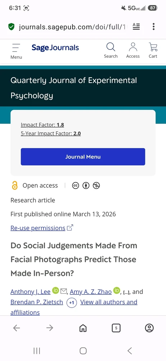The image size is (166, 361).
Task: Open Amy A. Z. Zhao's ORCID iD icon
Action: (116, 291)
